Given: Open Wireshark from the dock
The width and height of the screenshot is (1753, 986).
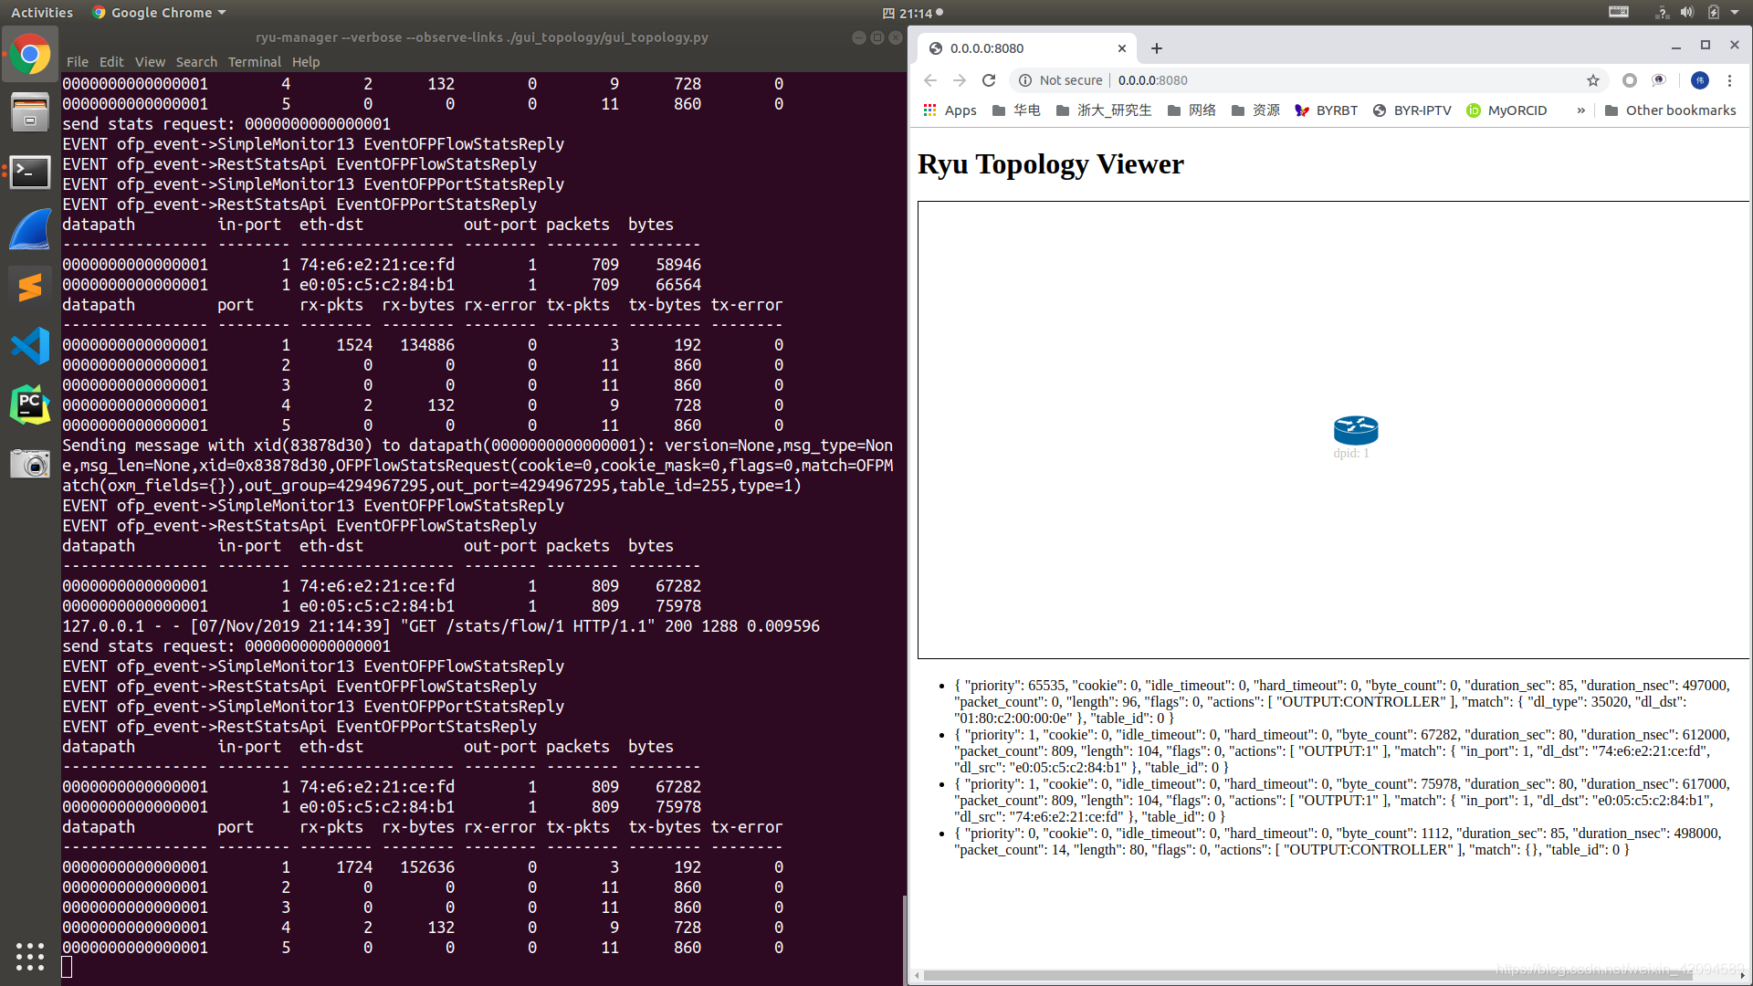Looking at the screenshot, I should pyautogui.click(x=30, y=230).
